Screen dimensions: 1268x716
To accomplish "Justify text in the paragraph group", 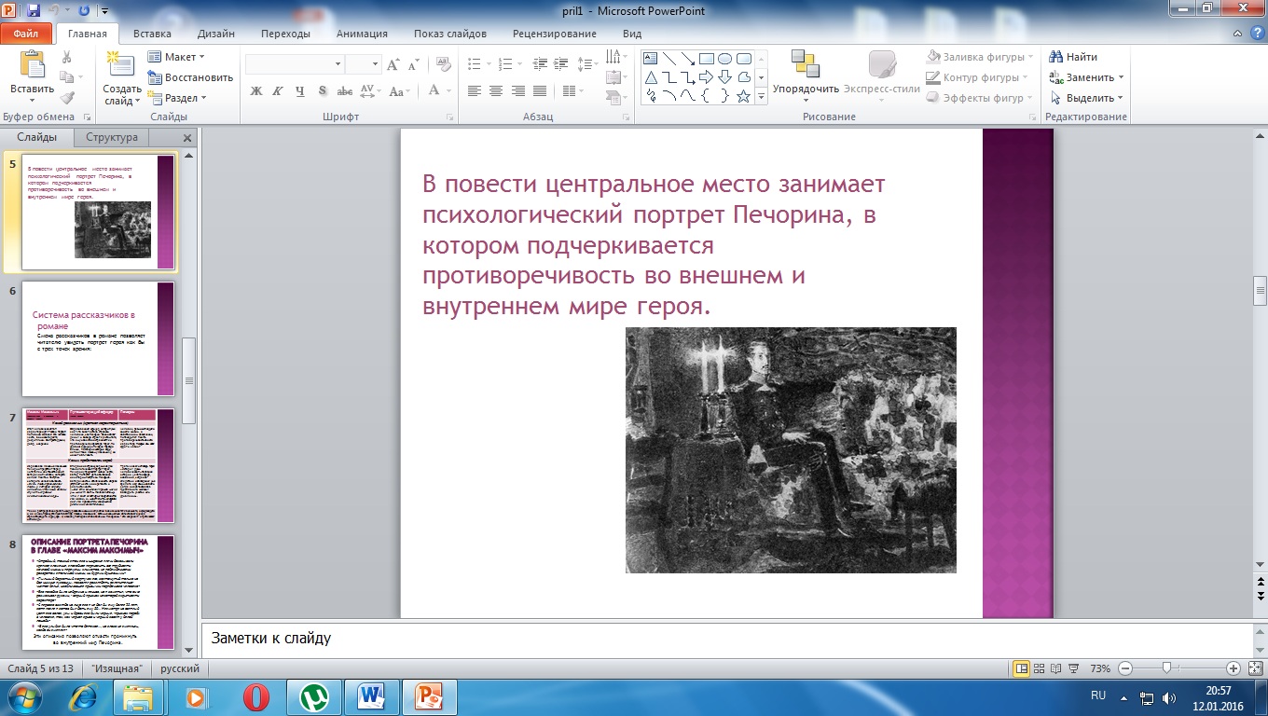I will [x=539, y=91].
